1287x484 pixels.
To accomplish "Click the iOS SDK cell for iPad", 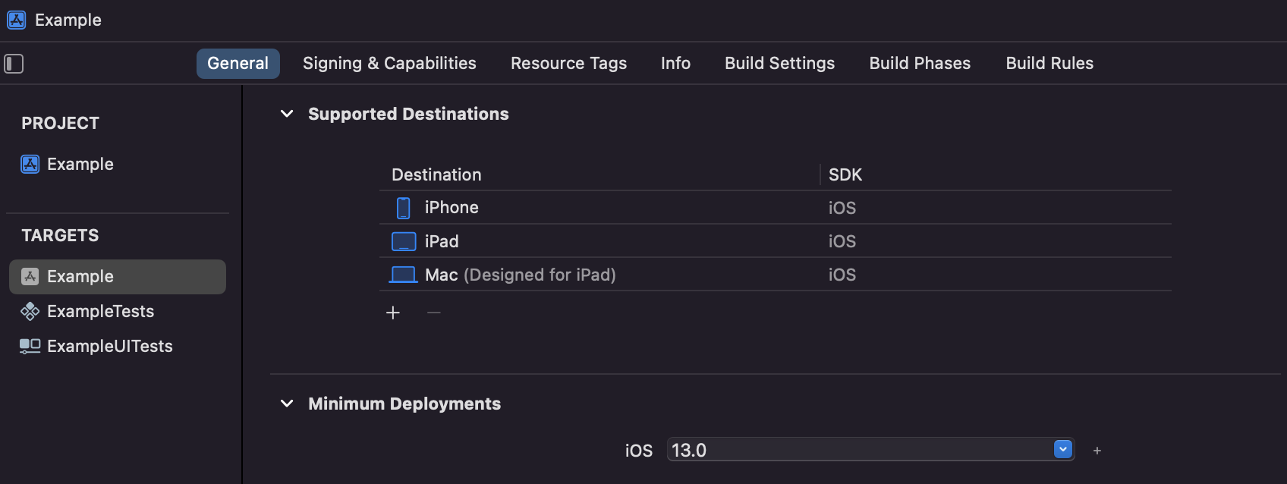I will [x=842, y=241].
